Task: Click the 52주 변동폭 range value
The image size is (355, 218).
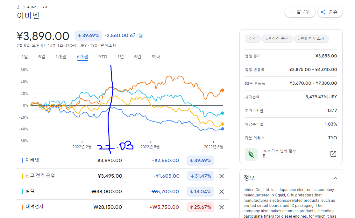Action: coord(313,83)
